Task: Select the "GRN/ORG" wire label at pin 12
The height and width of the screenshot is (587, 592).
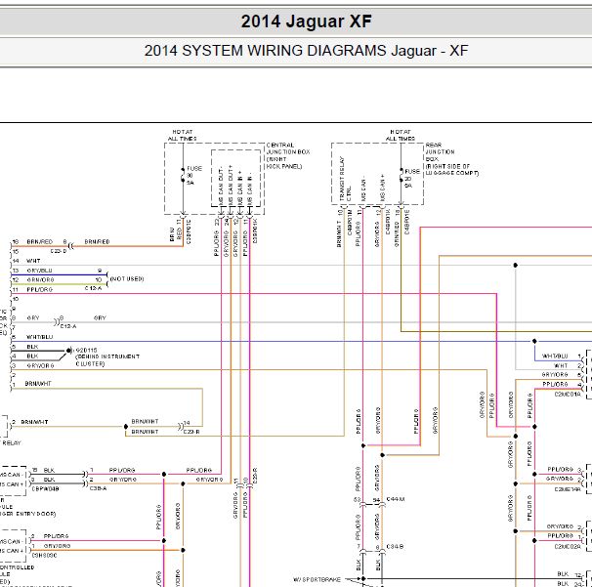Action: pyautogui.click(x=40, y=279)
